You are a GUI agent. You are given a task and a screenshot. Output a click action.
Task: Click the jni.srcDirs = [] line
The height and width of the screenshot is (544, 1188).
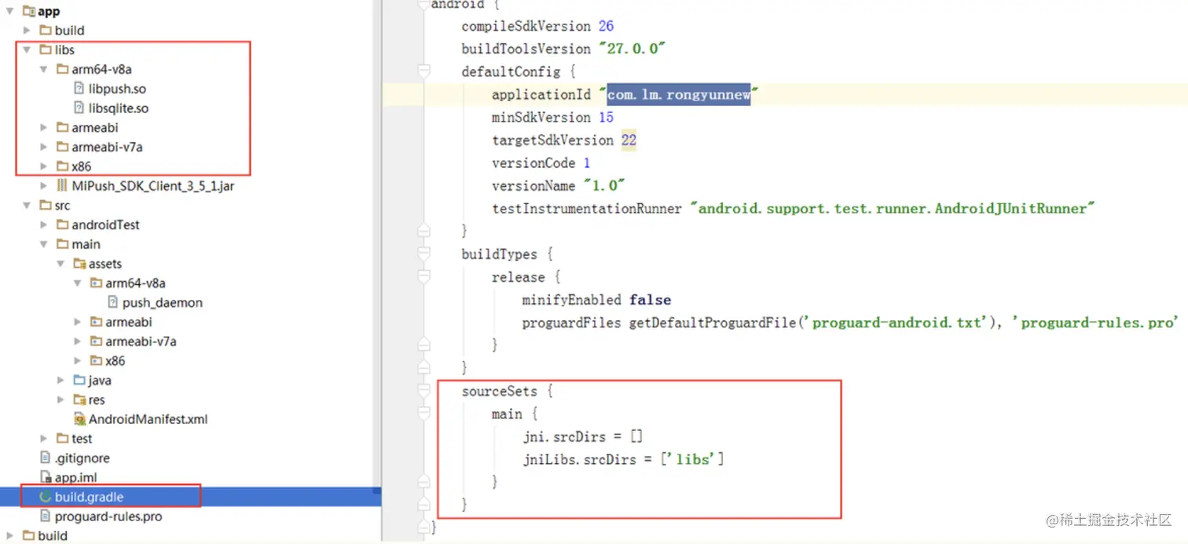pos(582,436)
